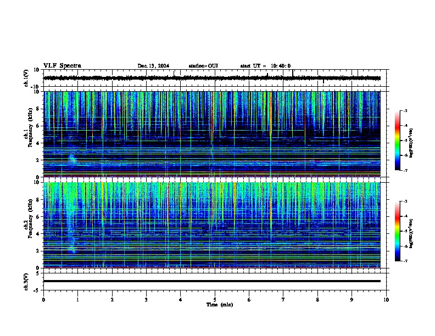This screenshot has width=435, height=336.
Task: Click the ch.2 color scale bar
Action: [398, 231]
